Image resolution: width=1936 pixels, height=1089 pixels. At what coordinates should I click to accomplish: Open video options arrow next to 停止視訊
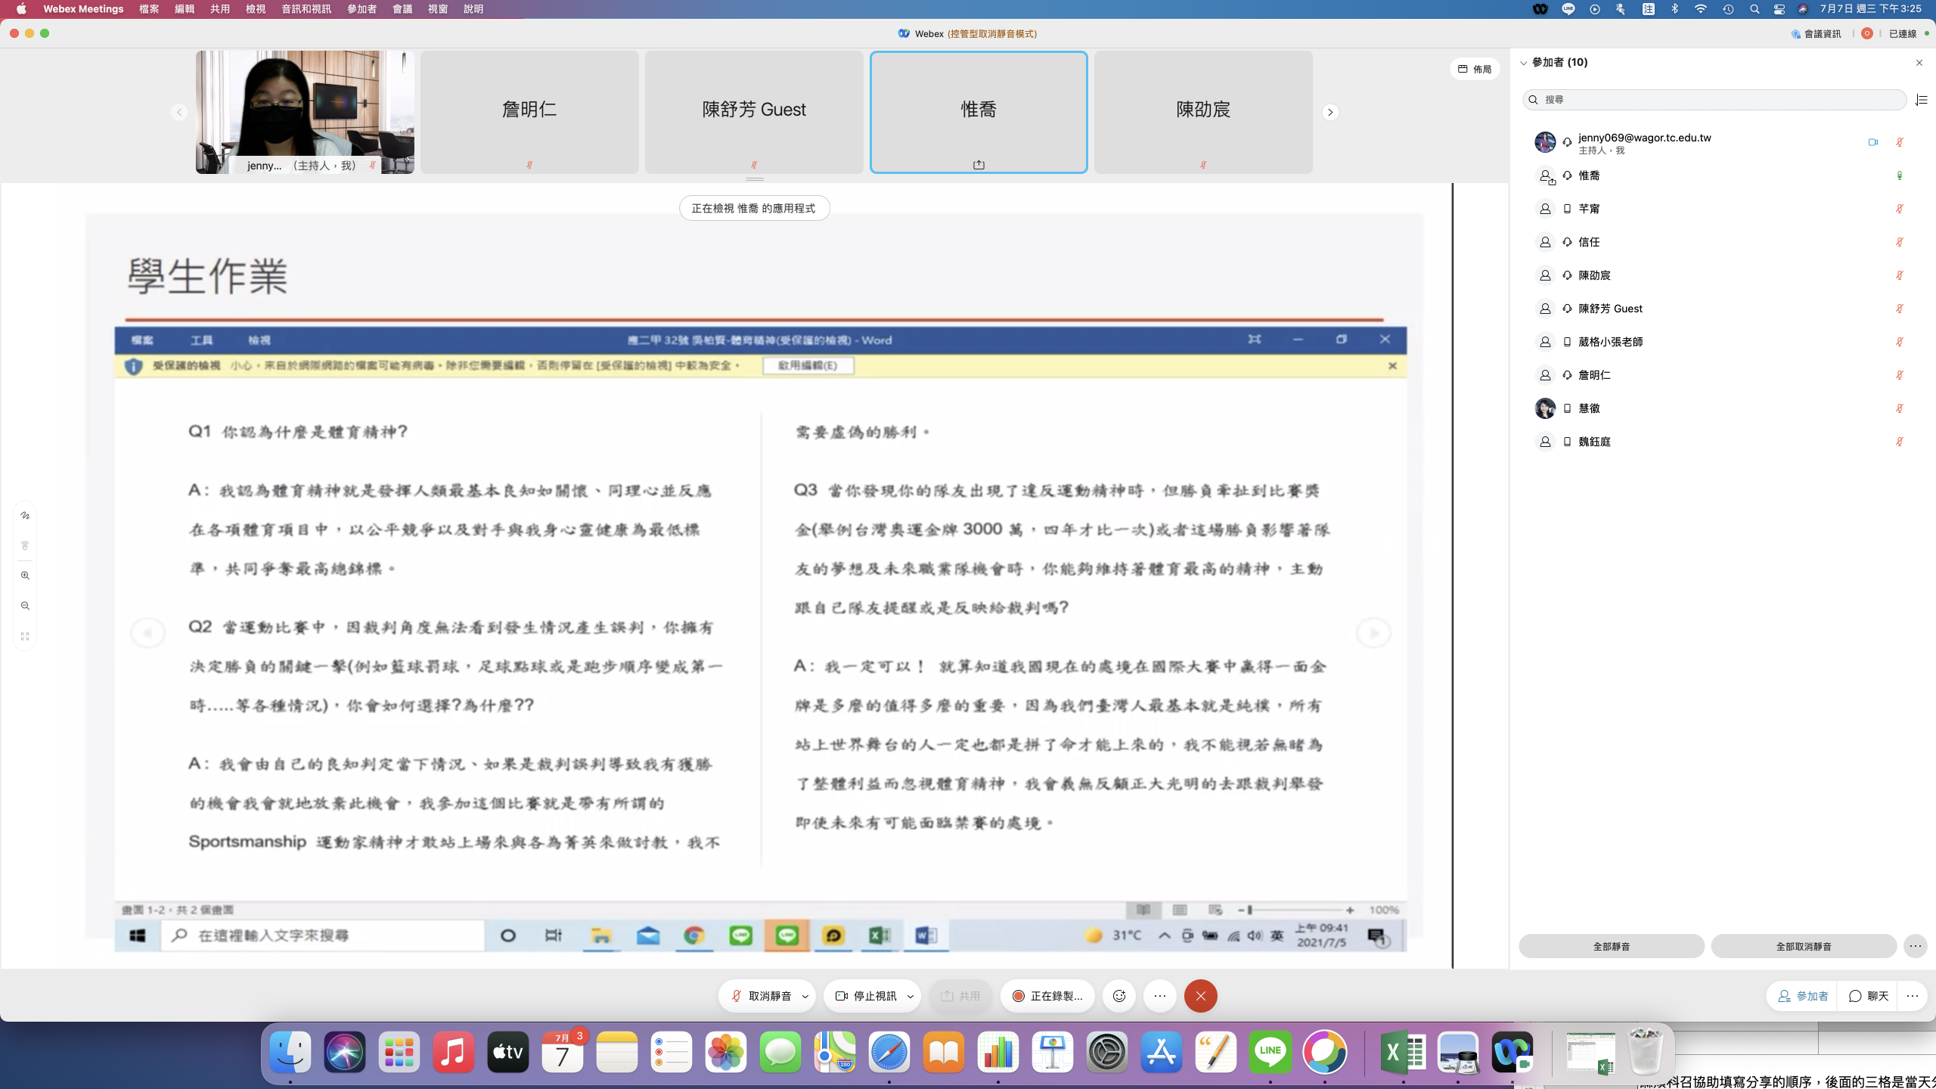[x=911, y=996]
